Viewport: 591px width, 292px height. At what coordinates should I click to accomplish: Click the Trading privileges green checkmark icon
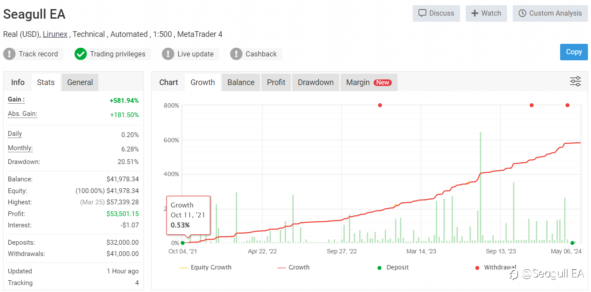[x=80, y=54]
